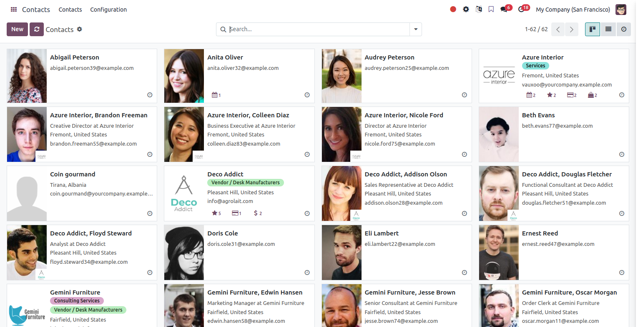The image size is (638, 327).
Task: Open the user avatar menu
Action: pos(621,9)
